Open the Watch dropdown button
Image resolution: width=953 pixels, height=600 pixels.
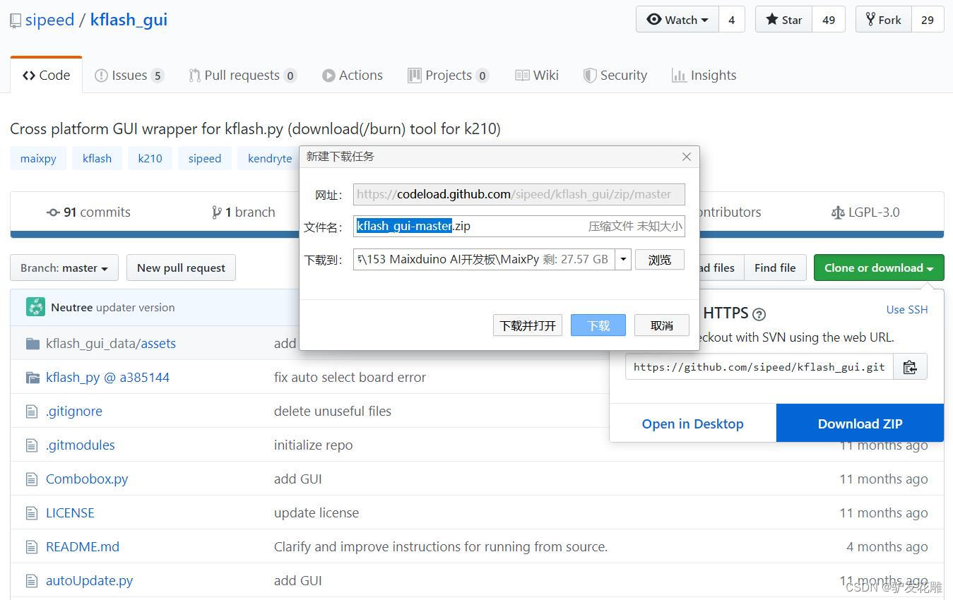[x=677, y=20]
